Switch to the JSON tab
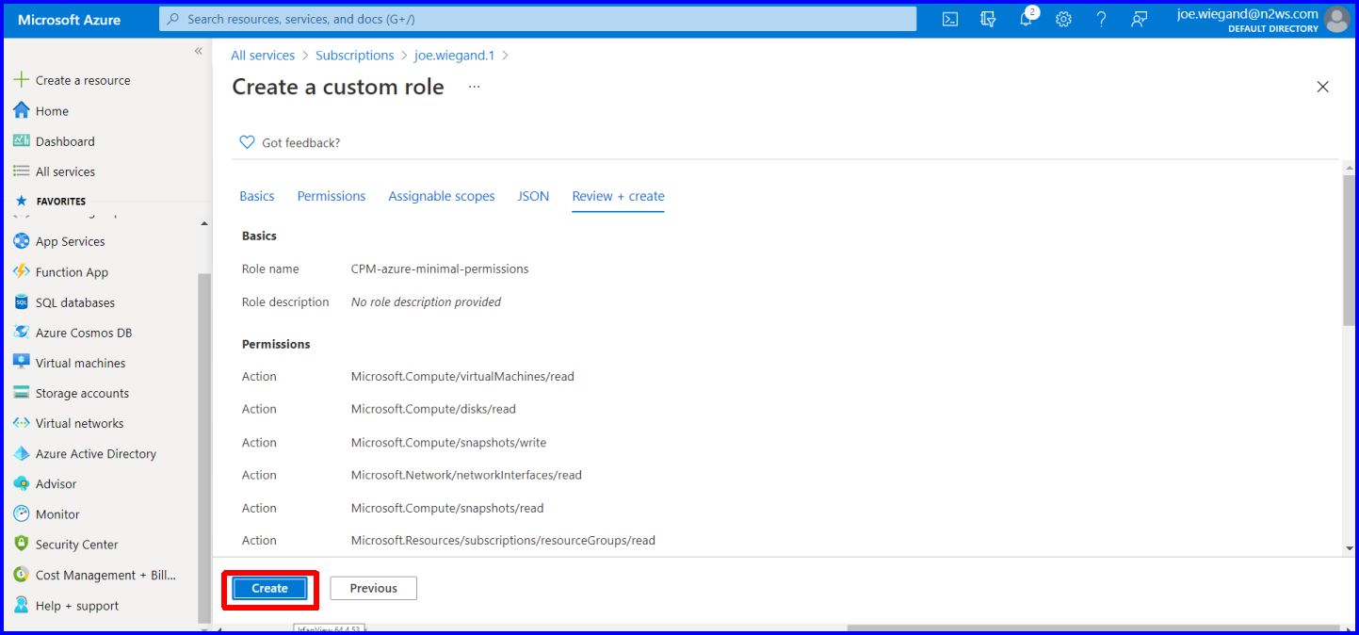Image resolution: width=1359 pixels, height=635 pixels. coord(533,196)
